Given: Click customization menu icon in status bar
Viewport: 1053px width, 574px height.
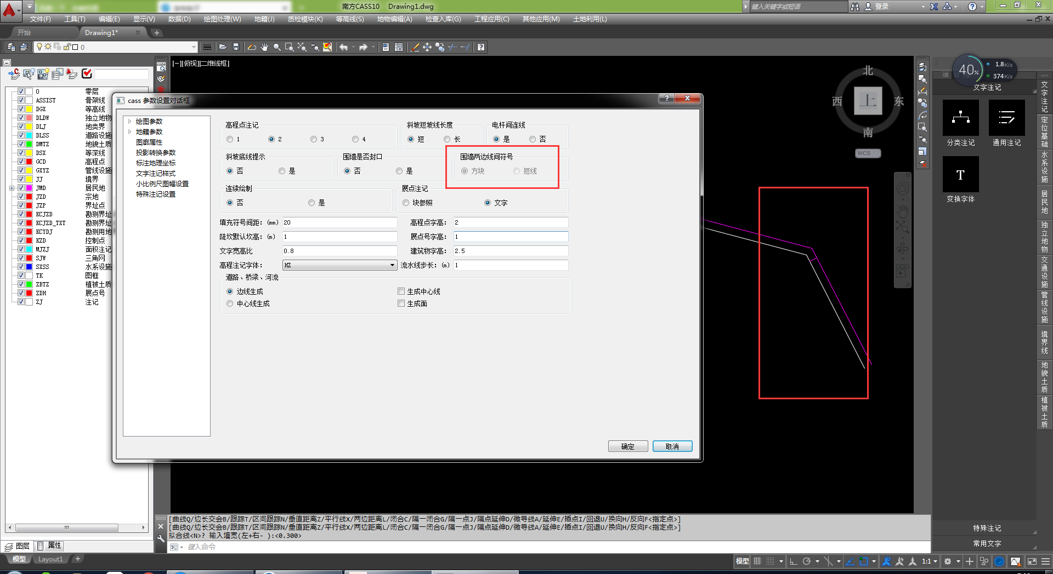Looking at the screenshot, I should pyautogui.click(x=1046, y=561).
